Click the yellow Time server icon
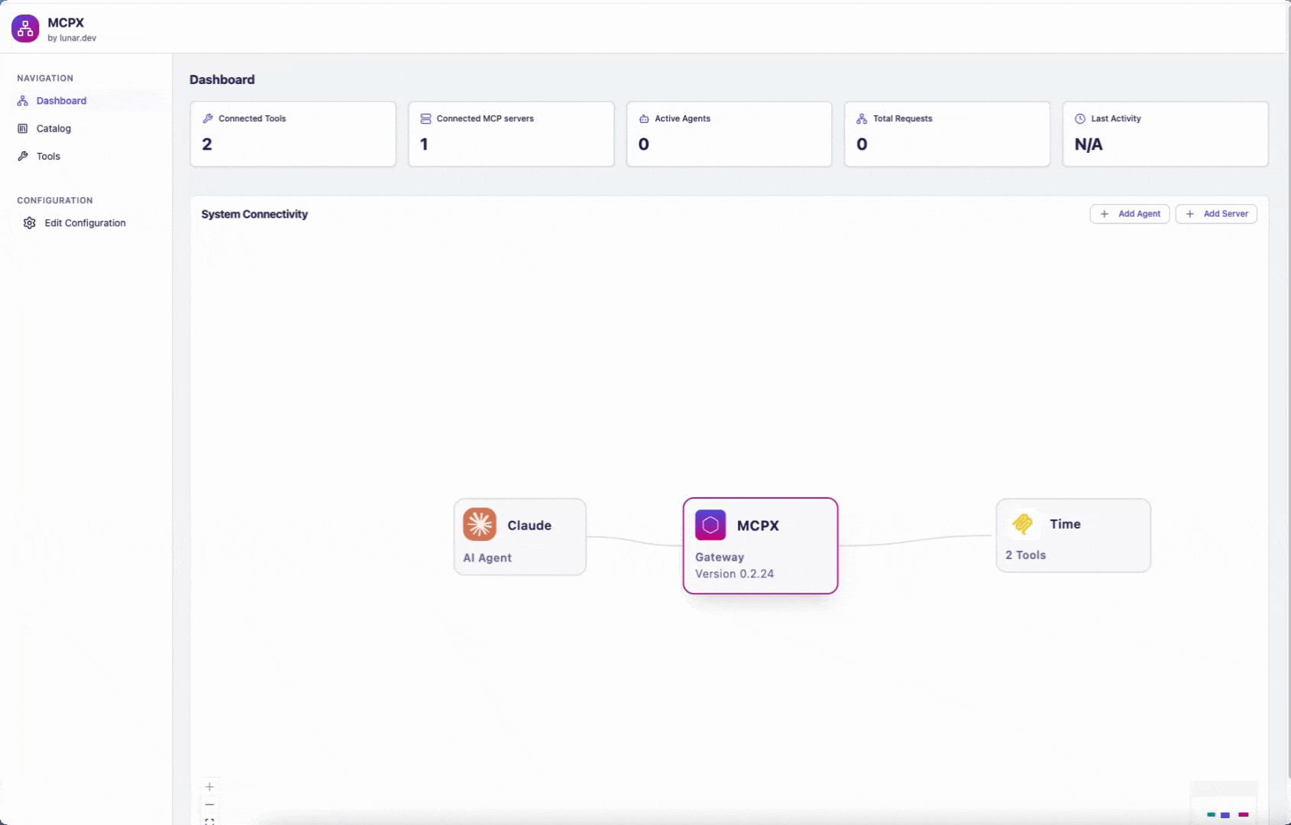 coord(1023,524)
